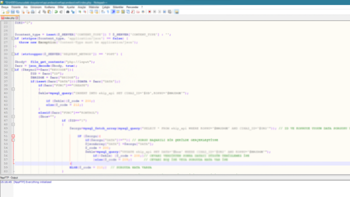The image size is (350, 197).
Task: Save the current file with toolbar icon
Action: pos(12,11)
